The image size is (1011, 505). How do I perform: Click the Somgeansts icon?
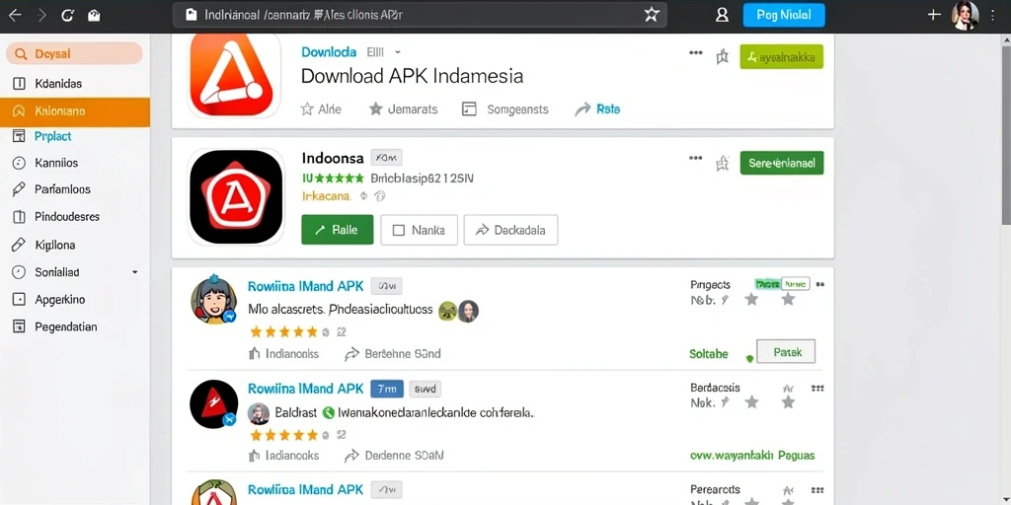click(469, 108)
